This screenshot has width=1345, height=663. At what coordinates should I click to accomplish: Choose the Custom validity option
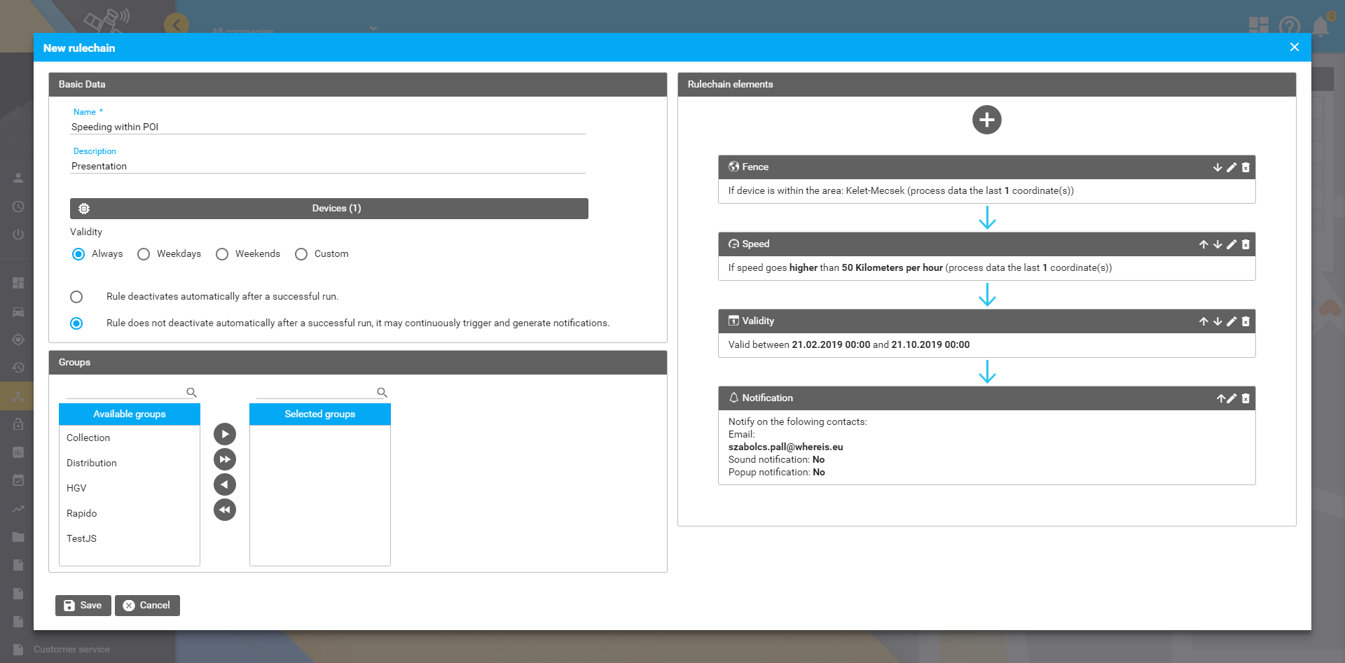301,254
